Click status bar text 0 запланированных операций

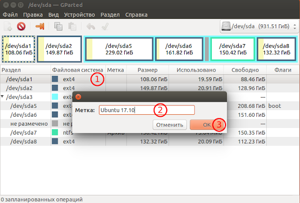[42, 200]
